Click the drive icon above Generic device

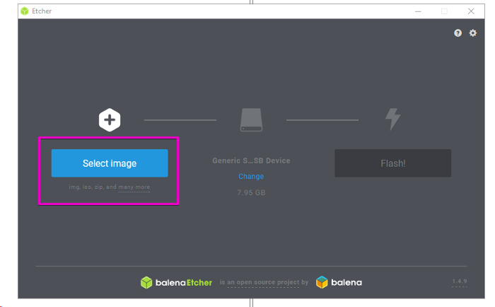click(251, 120)
